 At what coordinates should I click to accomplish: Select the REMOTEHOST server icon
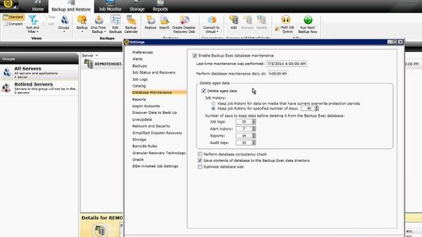pyautogui.click(x=88, y=64)
